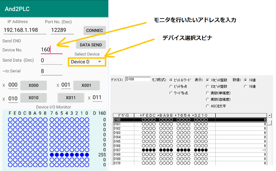Click the Send Data (Dec) field

click(52, 60)
